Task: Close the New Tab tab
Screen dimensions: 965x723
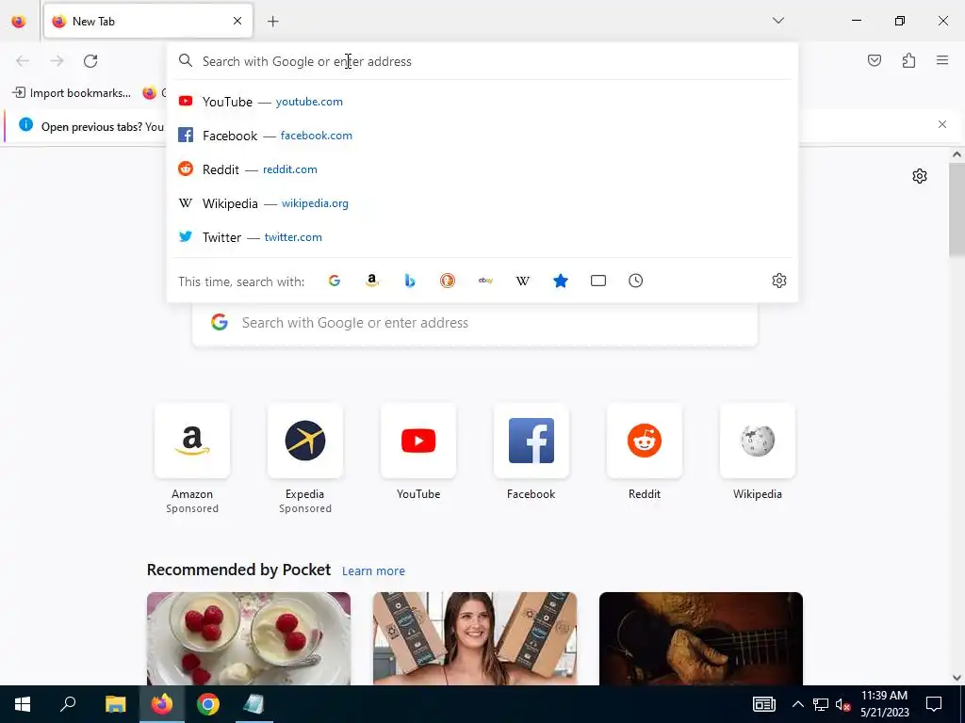Action: (x=237, y=21)
